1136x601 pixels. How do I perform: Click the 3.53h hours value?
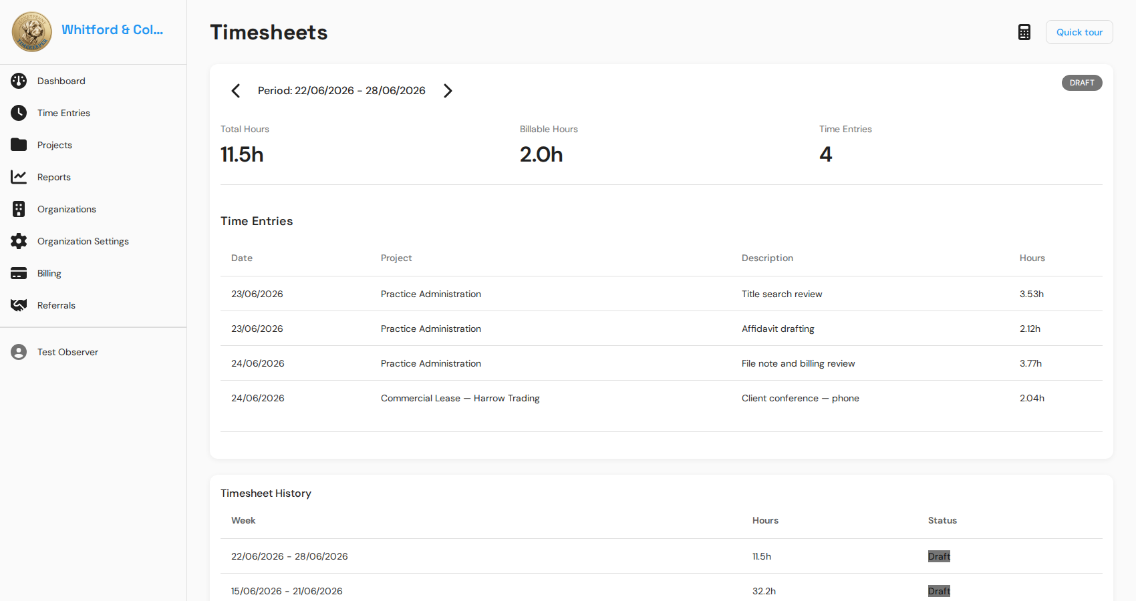(x=1032, y=294)
